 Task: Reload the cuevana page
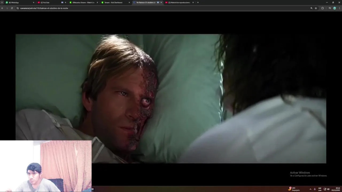coord(12,8)
